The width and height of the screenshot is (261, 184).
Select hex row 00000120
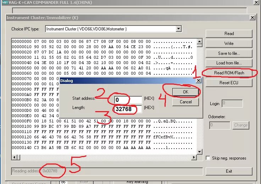[x=102, y=137]
